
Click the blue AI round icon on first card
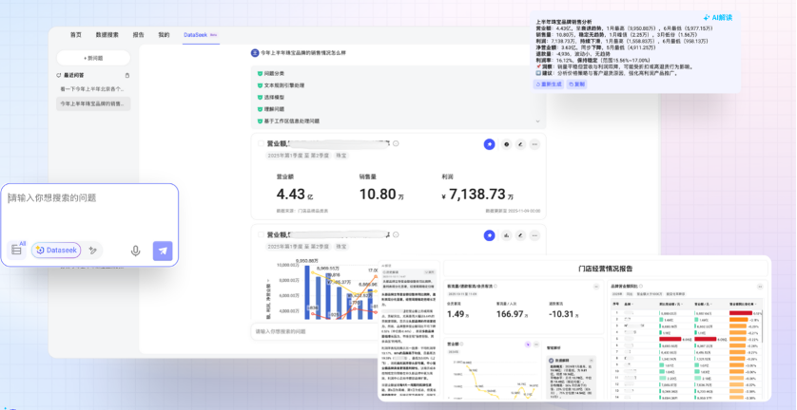point(489,144)
